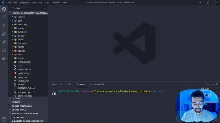Screen dimensions: 220x123
Task: Open Remote Explorer in activity bar
Action: coord(4,50)
